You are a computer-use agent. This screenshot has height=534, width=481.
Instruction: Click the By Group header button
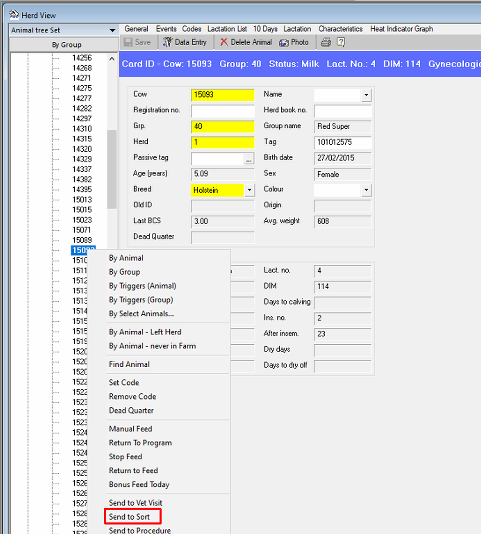67,45
